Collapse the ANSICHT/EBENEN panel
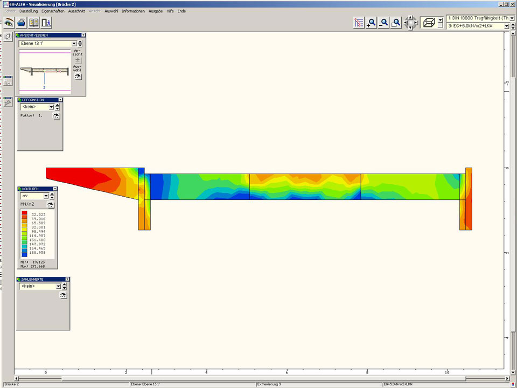Viewport: 517px width, 388px height. click(83, 35)
